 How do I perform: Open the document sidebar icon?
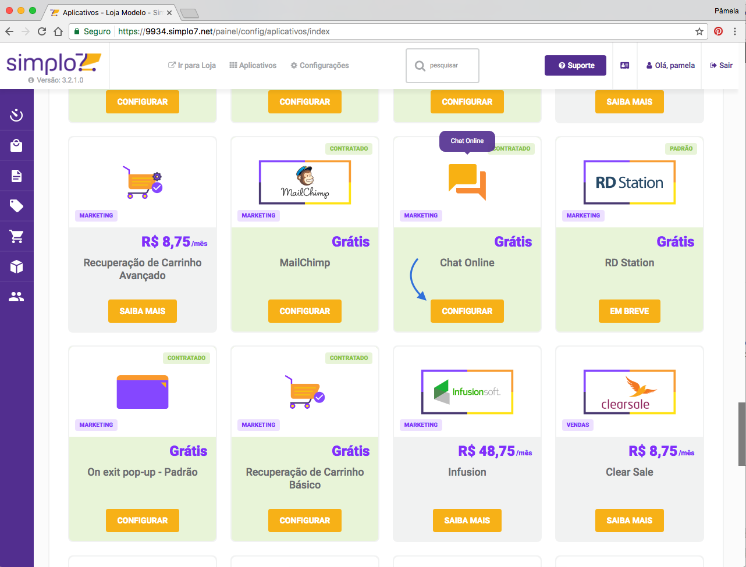pos(16,176)
